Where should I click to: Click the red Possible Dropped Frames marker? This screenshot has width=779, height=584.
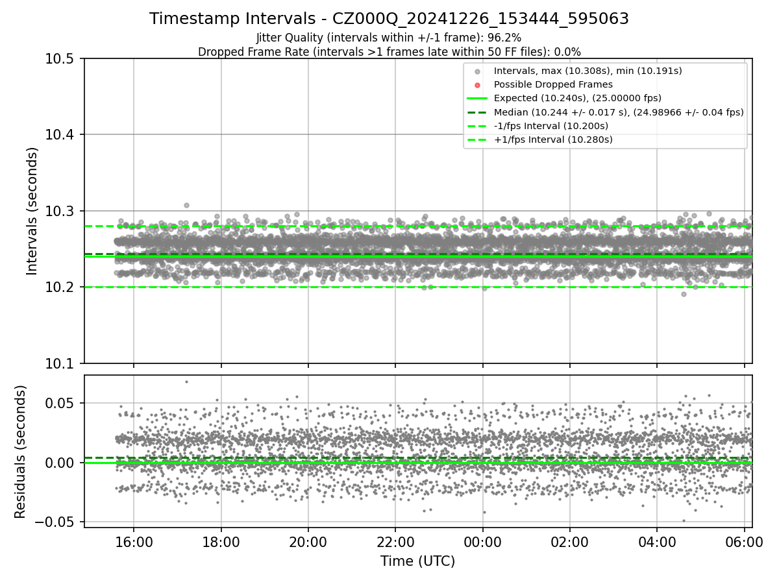click(477, 85)
